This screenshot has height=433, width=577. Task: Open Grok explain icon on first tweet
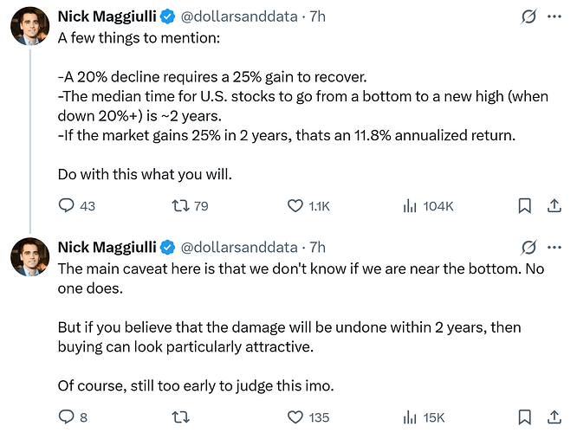(528, 16)
